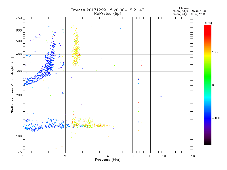The height and width of the screenshot is (170, 227).
Task: Click the colorbar tick label '0'
Action: pos(213,85)
